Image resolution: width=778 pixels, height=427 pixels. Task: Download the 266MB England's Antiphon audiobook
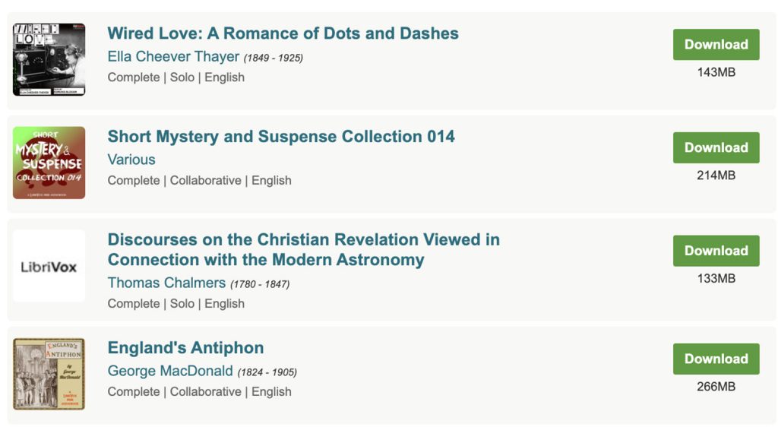pyautogui.click(x=716, y=359)
